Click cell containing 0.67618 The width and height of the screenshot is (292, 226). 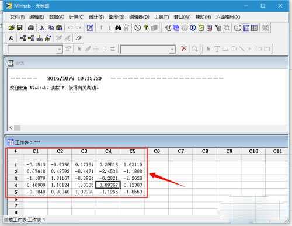[x=36, y=172]
